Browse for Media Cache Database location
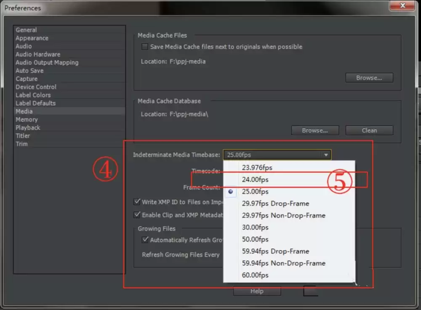The height and width of the screenshot is (310, 421). [x=315, y=131]
